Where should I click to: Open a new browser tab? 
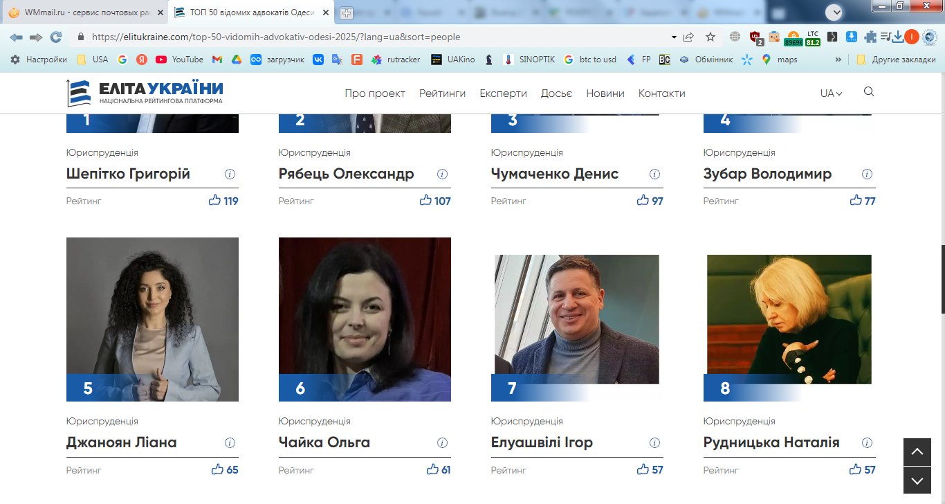point(347,12)
